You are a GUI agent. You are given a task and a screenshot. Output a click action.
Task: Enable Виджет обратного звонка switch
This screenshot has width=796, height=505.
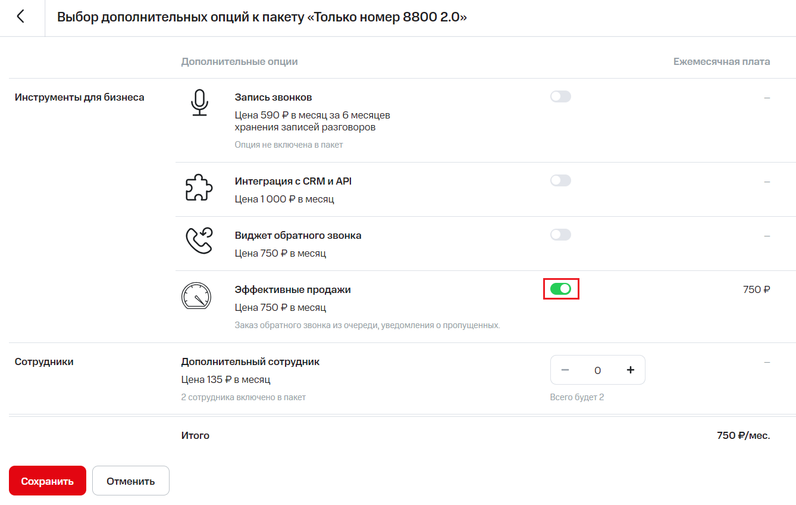(x=560, y=235)
